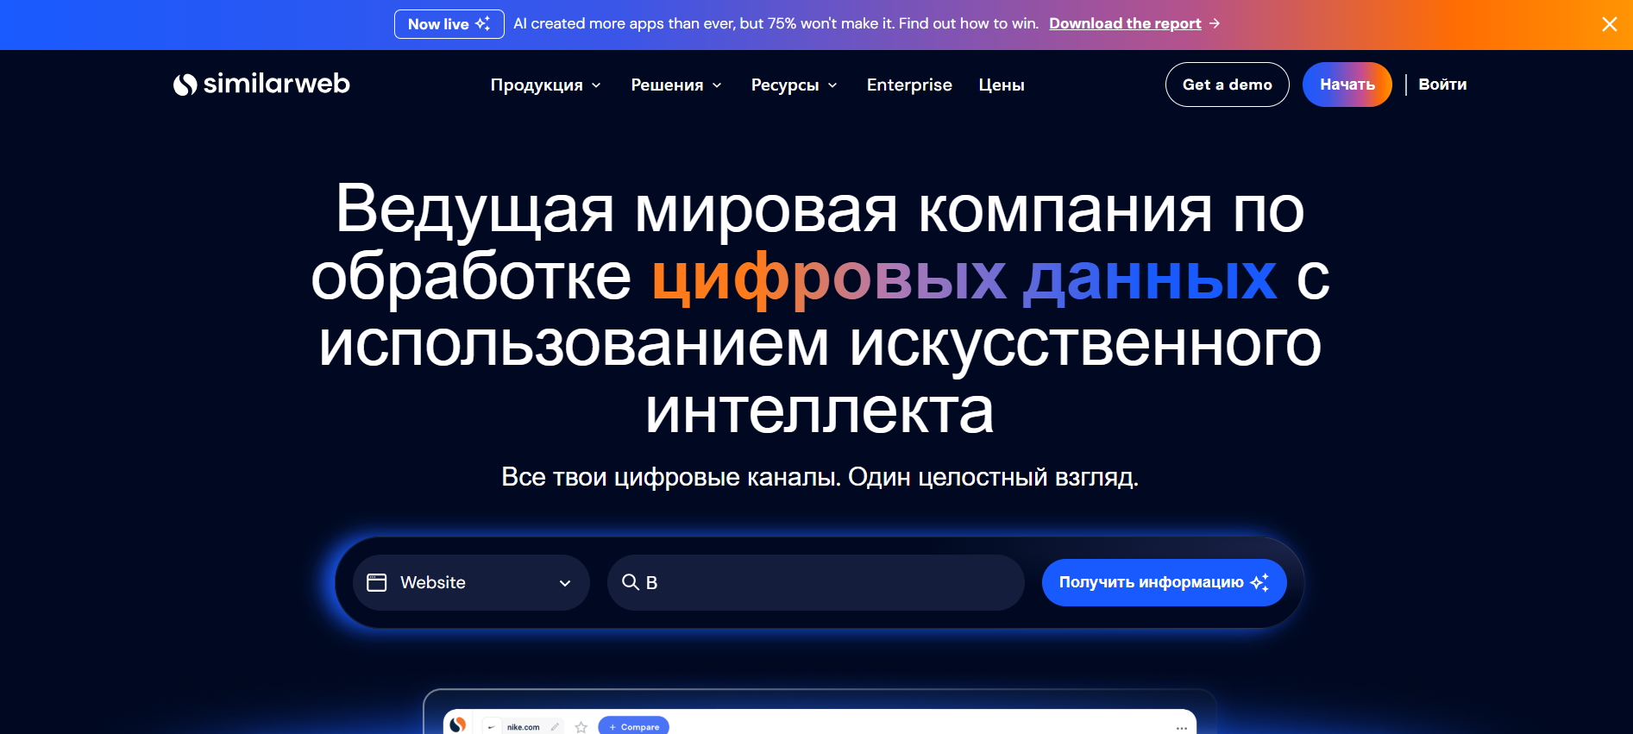Open the Enterprise page
The height and width of the screenshot is (734, 1633).
pos(909,85)
